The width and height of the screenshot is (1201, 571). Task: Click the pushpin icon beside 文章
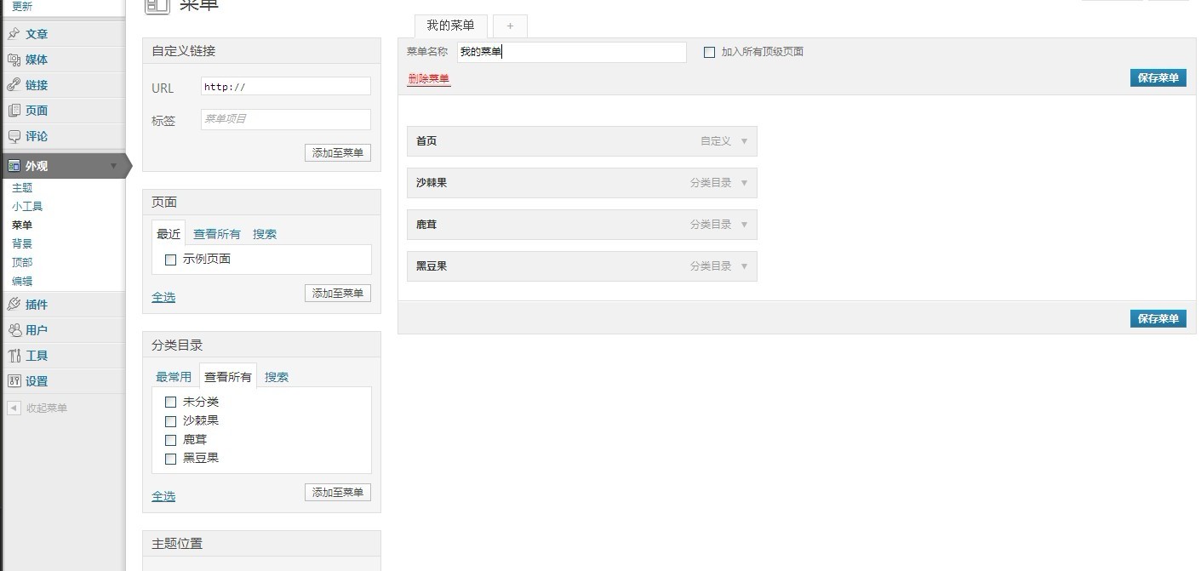tap(14, 34)
